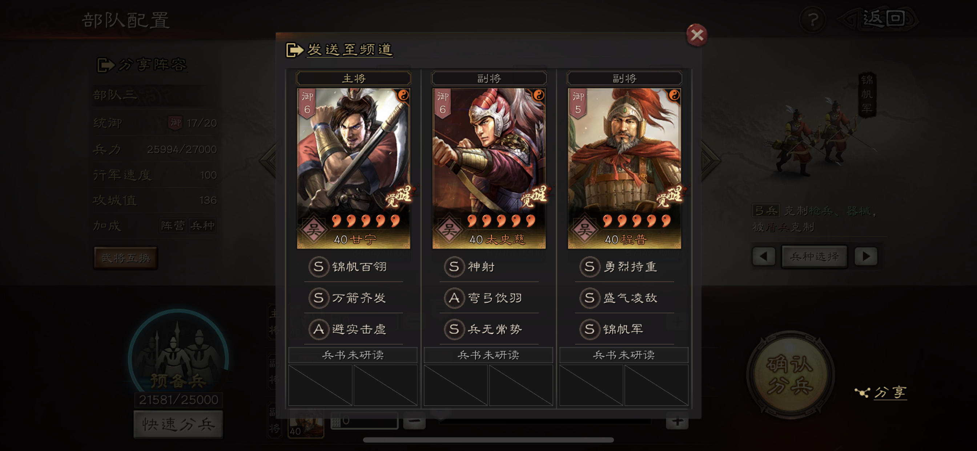Tap the S-rank icon beside 锦帆百翎
977x451 pixels.
point(319,267)
